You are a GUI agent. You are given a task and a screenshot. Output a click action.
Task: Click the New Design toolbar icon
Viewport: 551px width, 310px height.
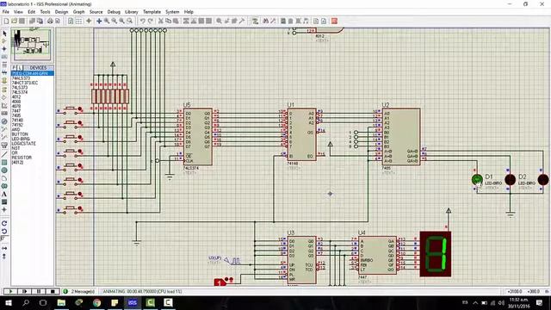pyautogui.click(x=6, y=21)
